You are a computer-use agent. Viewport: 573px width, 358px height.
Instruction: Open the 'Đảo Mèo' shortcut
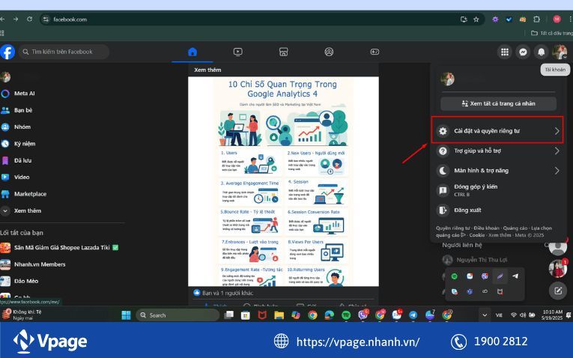[x=26, y=282]
